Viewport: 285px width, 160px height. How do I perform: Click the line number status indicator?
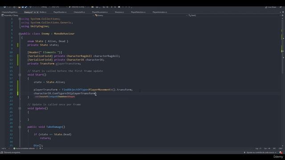[258, 148]
